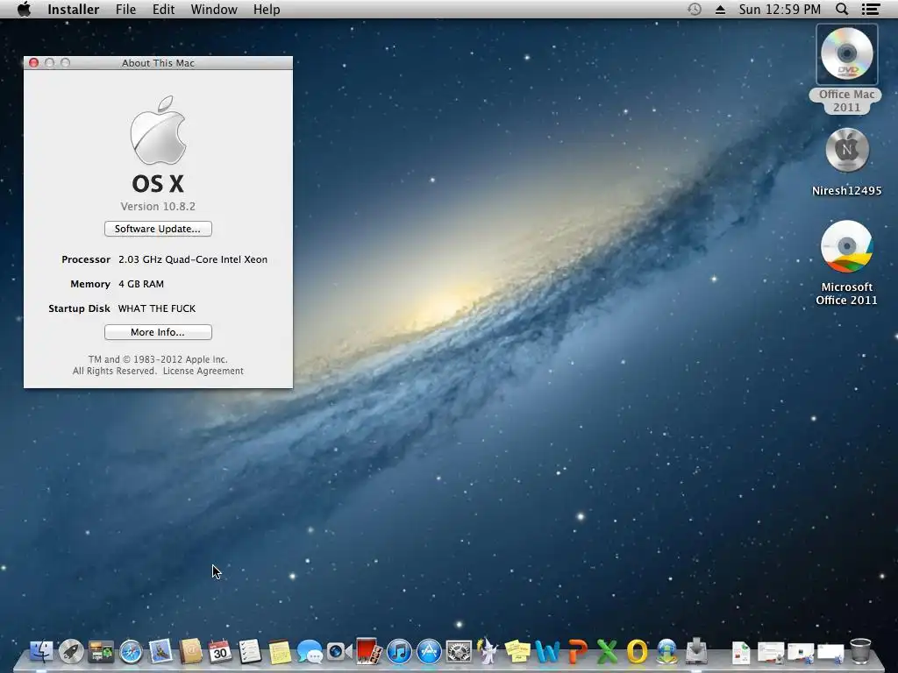The width and height of the screenshot is (898, 673).
Task: Click Version 10.8.2 text
Action: (x=158, y=207)
